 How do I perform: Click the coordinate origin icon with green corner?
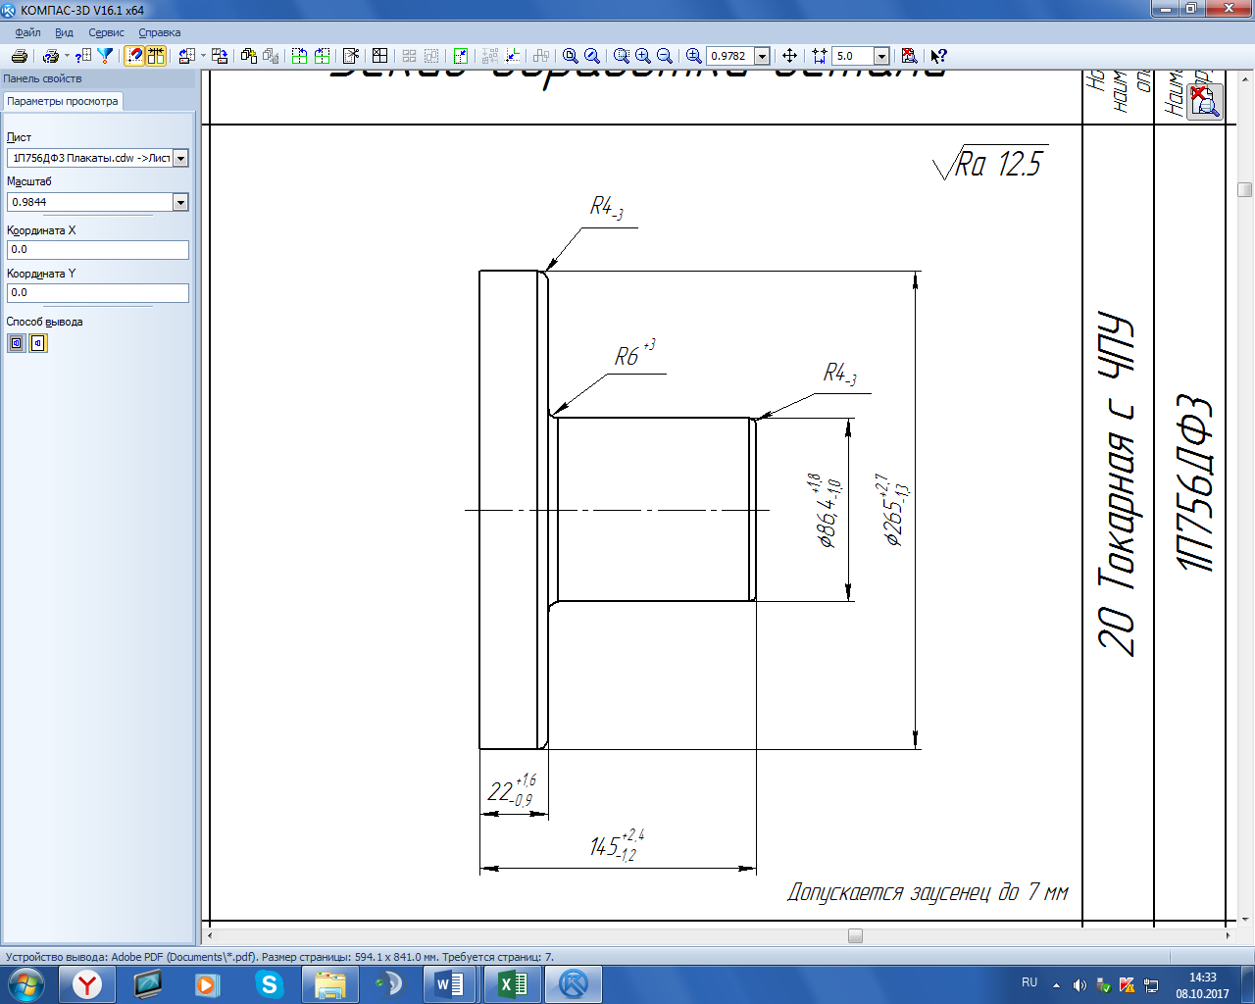512,56
